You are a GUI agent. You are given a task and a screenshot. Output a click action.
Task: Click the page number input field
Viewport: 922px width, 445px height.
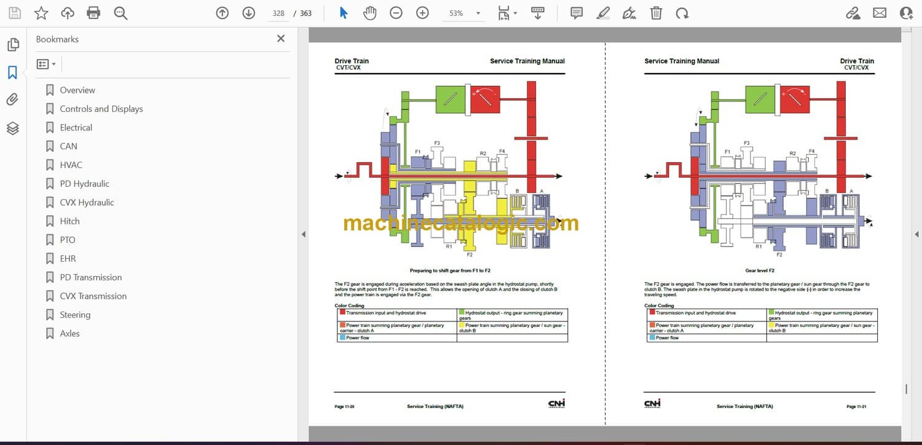[278, 13]
